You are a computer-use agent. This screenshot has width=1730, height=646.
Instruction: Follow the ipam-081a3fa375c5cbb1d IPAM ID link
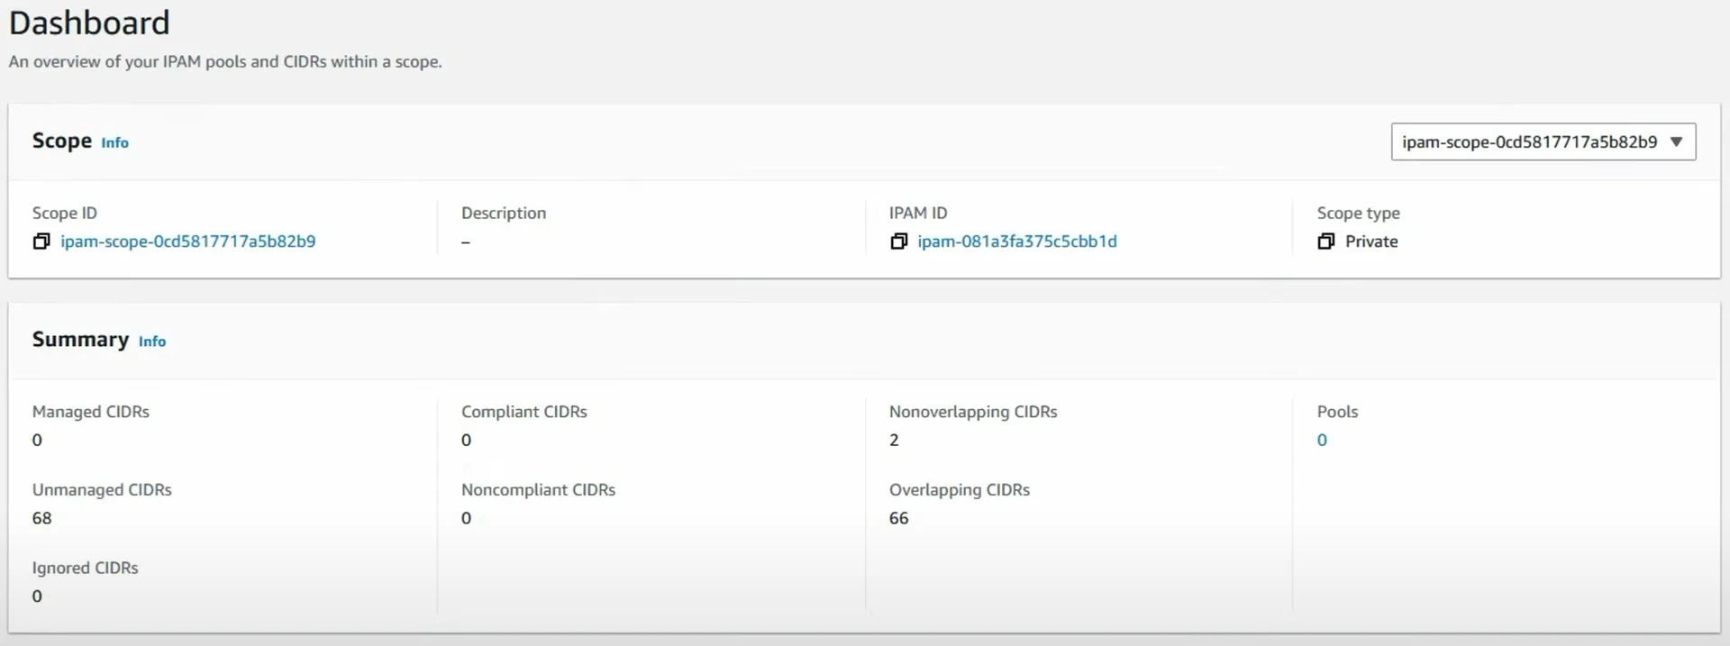(1017, 241)
